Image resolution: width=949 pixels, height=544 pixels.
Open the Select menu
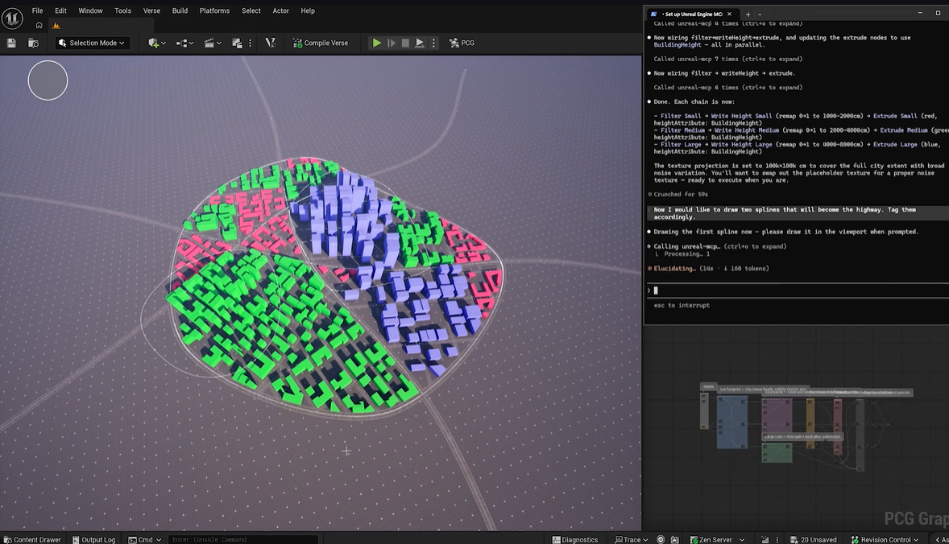pyautogui.click(x=251, y=11)
